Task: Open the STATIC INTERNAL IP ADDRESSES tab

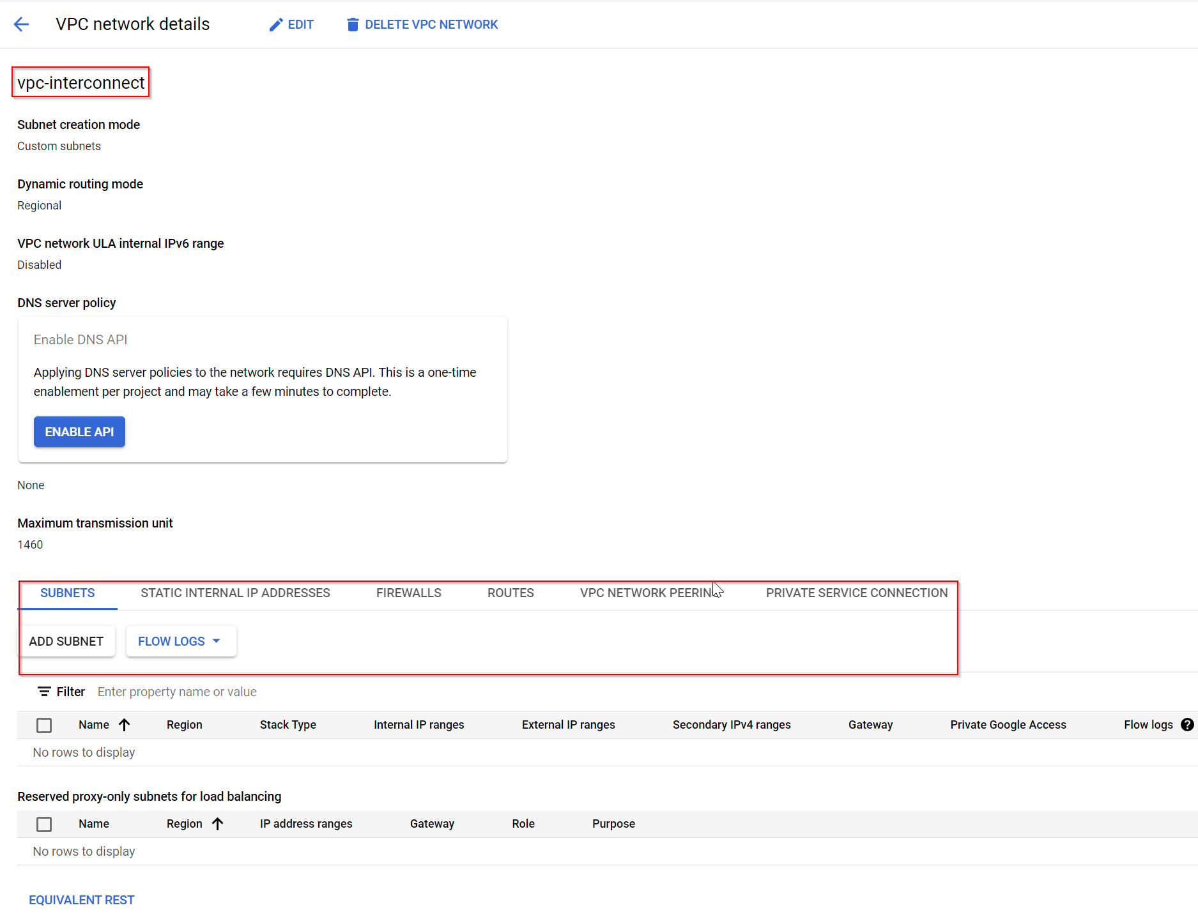Action: [235, 593]
